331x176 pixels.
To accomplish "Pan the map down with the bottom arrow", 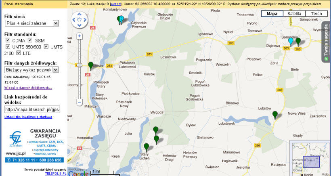I will click(80, 25).
